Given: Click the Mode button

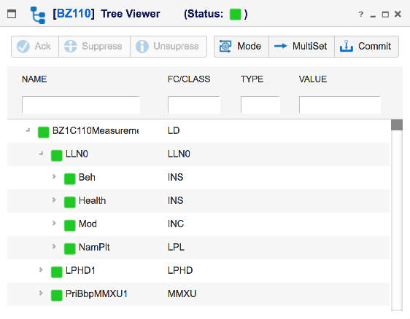Looking at the screenshot, I should [241, 47].
